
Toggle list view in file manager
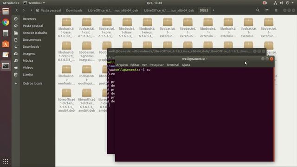[x=267, y=10]
